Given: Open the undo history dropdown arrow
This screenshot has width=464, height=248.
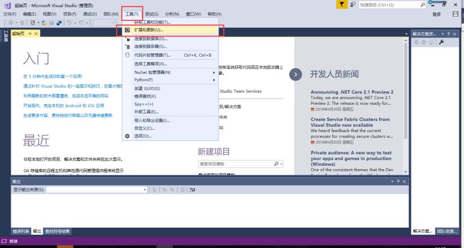Looking at the screenshot, I should coord(74,23).
